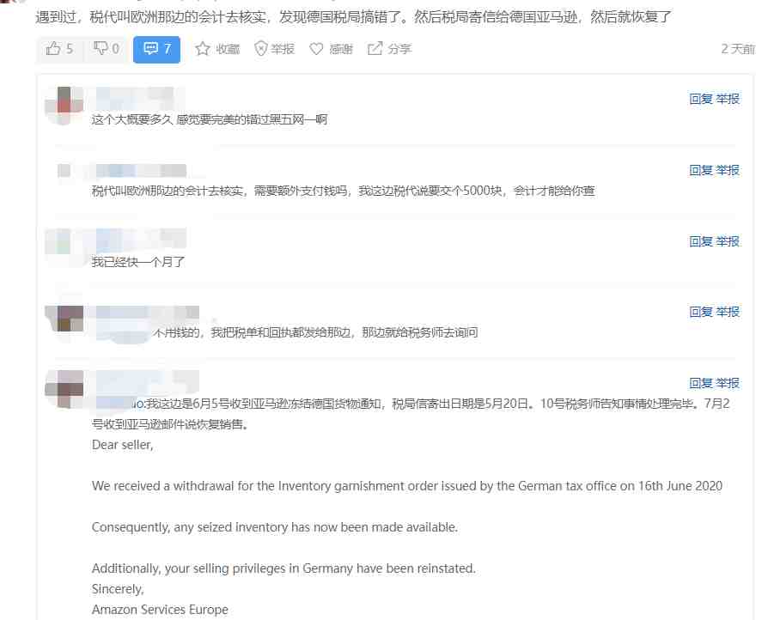Viewport: 762px width, 620px height.
Task: Report the comment mentioning 5000块
Action: tap(728, 170)
